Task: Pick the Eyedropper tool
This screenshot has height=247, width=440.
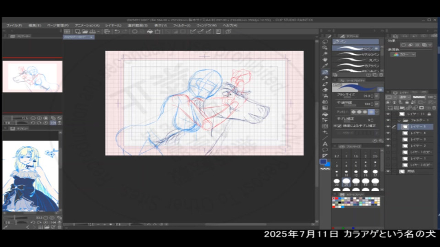Action: [325, 65]
